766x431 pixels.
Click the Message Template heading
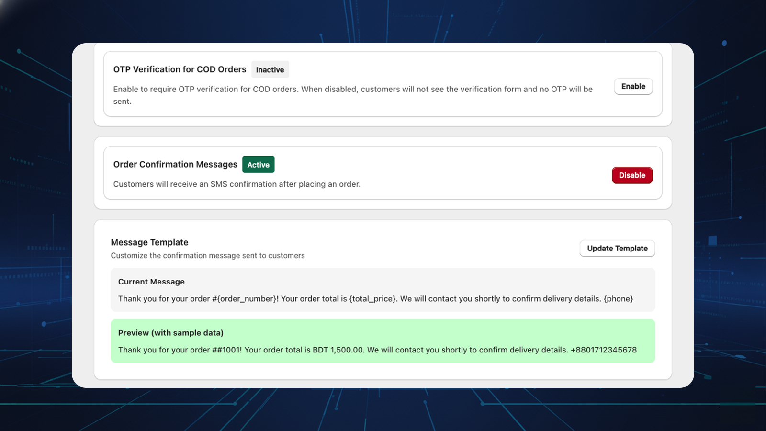point(149,242)
